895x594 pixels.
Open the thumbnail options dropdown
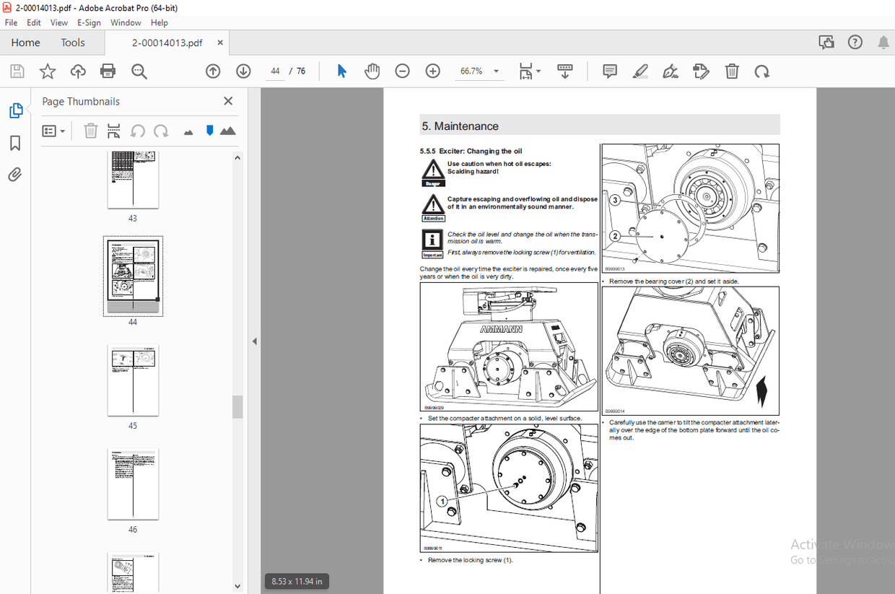point(53,131)
